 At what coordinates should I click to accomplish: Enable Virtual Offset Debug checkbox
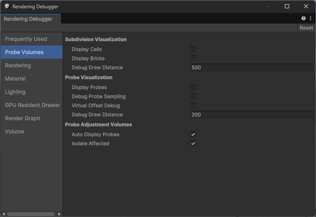click(193, 105)
